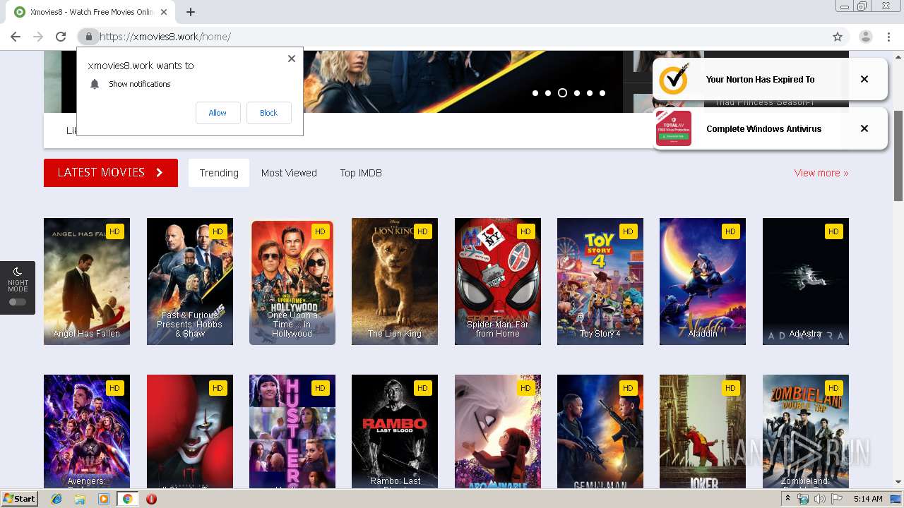Open the Hobbs & Shaw movie poster
Viewport: 904px width, 508px height.
pyautogui.click(x=190, y=282)
